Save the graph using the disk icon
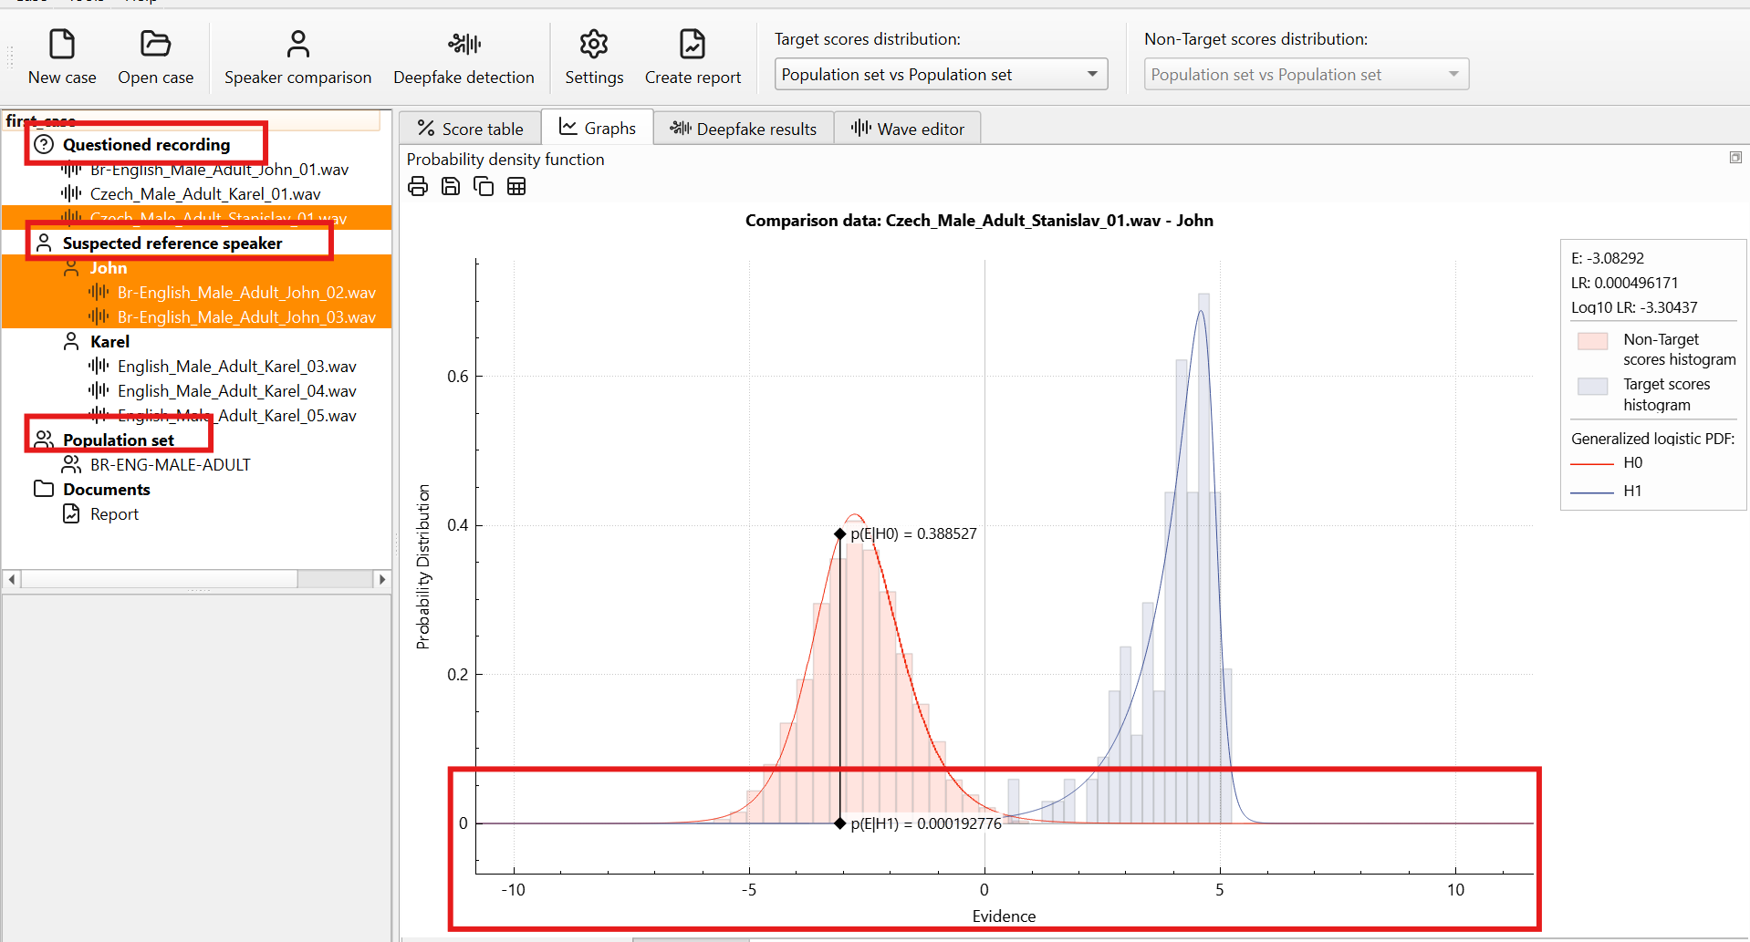This screenshot has width=1750, height=942. 451,187
